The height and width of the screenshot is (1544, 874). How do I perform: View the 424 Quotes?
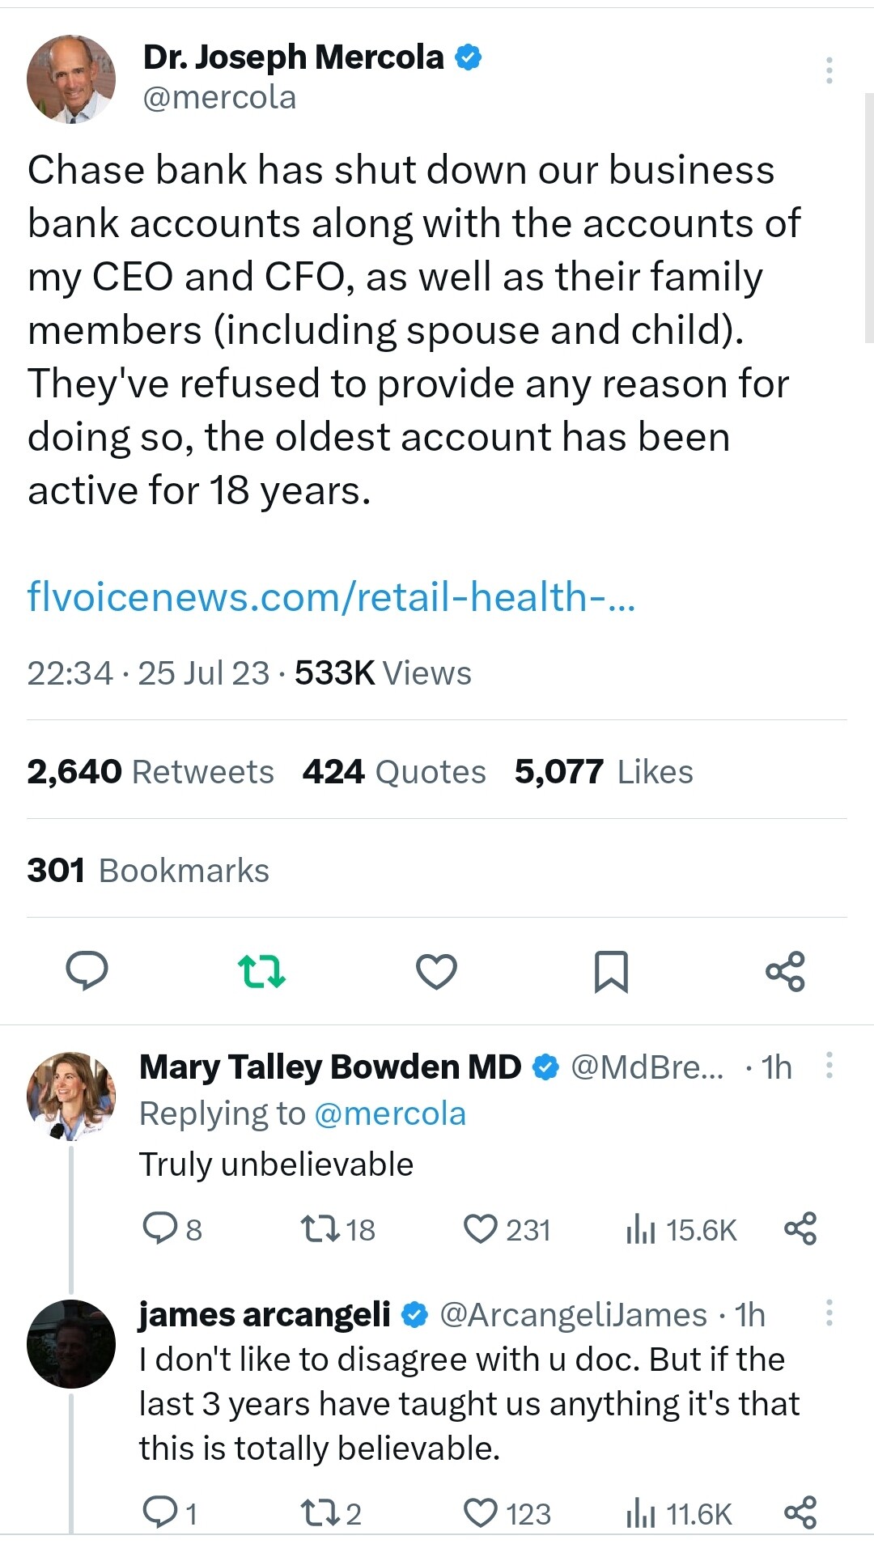point(394,771)
